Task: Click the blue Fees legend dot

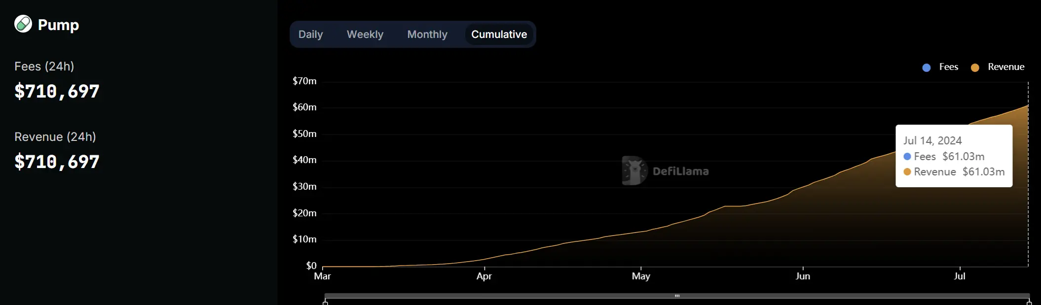Action: click(926, 68)
